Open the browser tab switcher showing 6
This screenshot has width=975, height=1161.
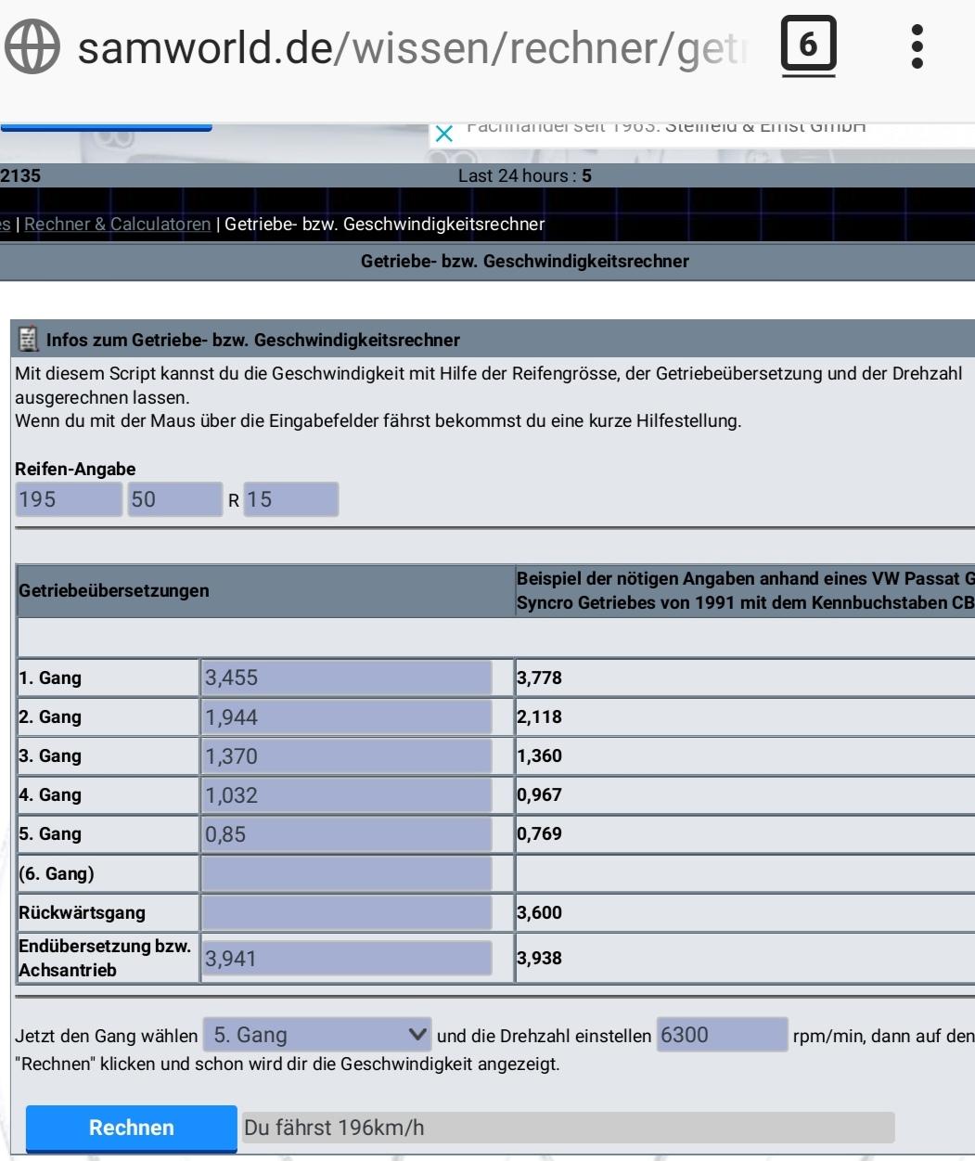click(x=808, y=45)
